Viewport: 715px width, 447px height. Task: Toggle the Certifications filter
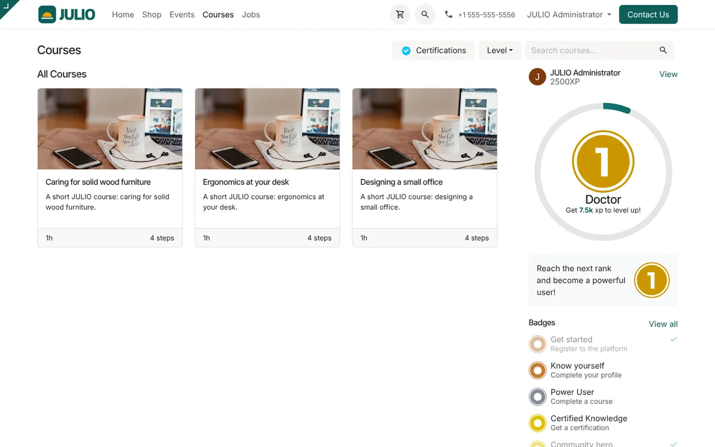pyautogui.click(x=433, y=50)
